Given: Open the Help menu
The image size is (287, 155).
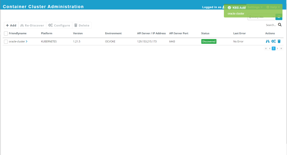Looking at the screenshot, I should coord(273,7).
